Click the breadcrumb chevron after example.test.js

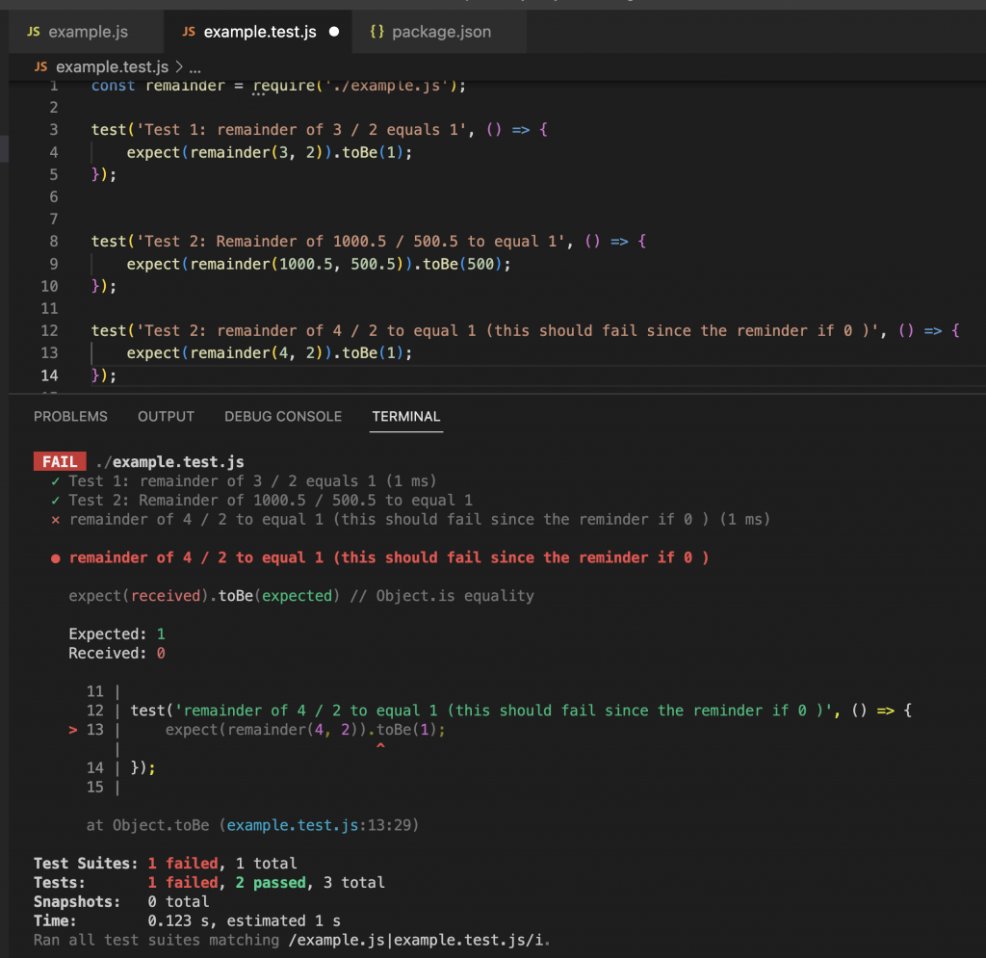[x=178, y=67]
